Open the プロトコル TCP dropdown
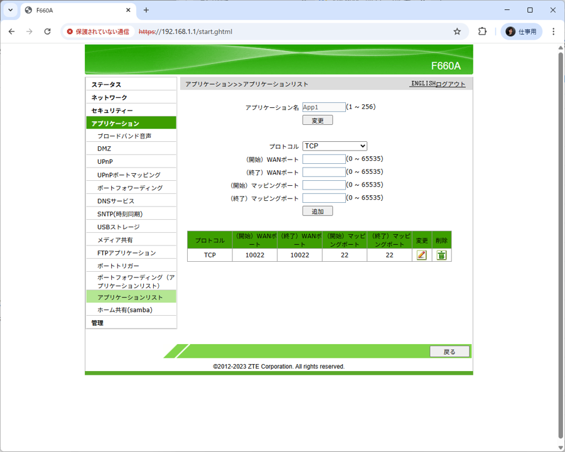The height and width of the screenshot is (452, 565). (335, 146)
